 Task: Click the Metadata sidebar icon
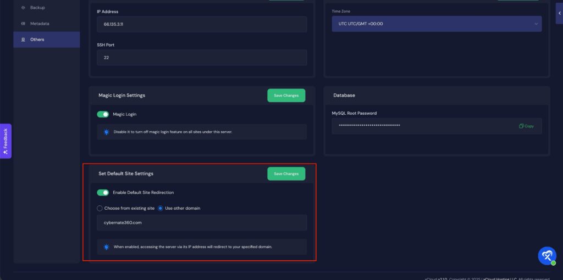(x=23, y=24)
